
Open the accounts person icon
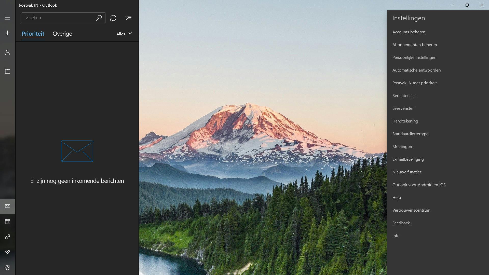point(8,52)
